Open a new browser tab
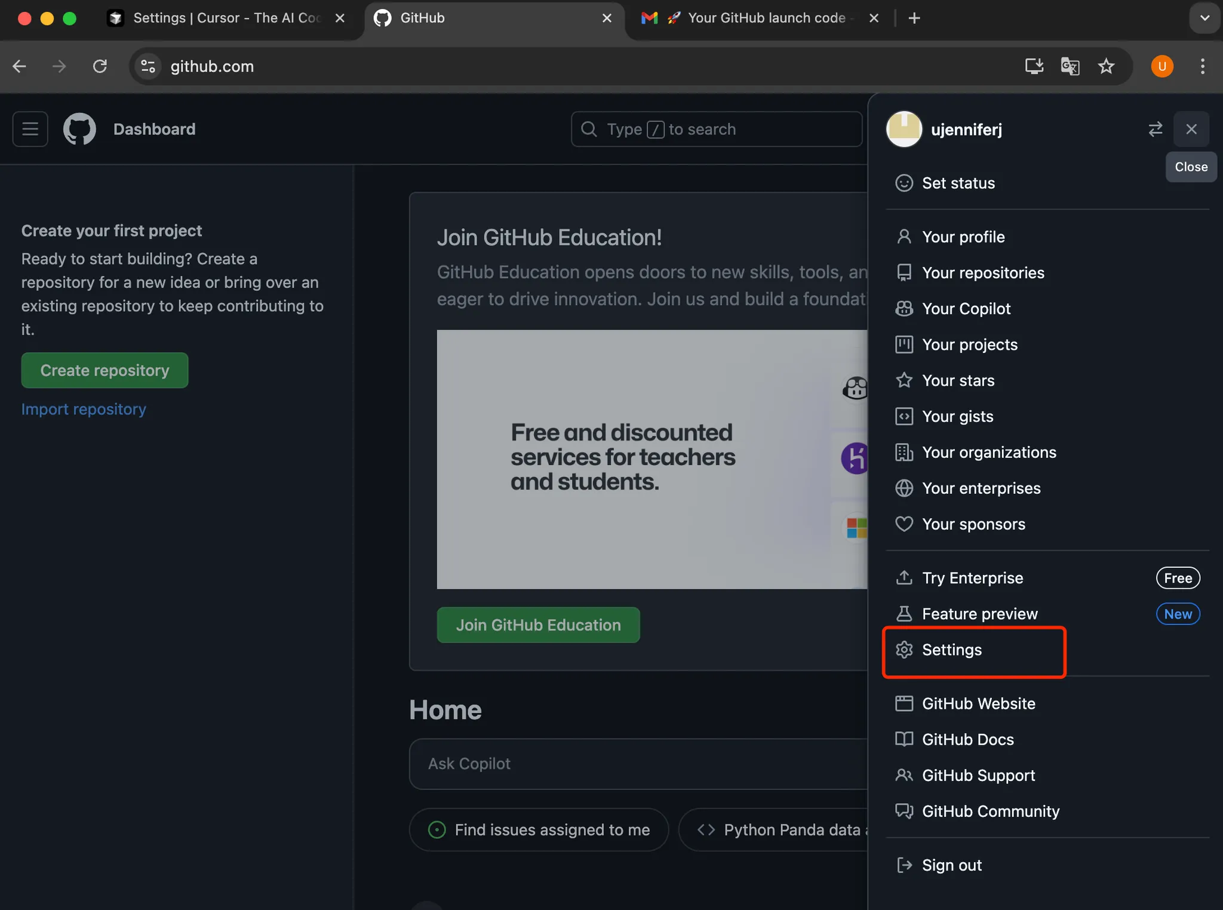This screenshot has height=910, width=1223. (914, 19)
